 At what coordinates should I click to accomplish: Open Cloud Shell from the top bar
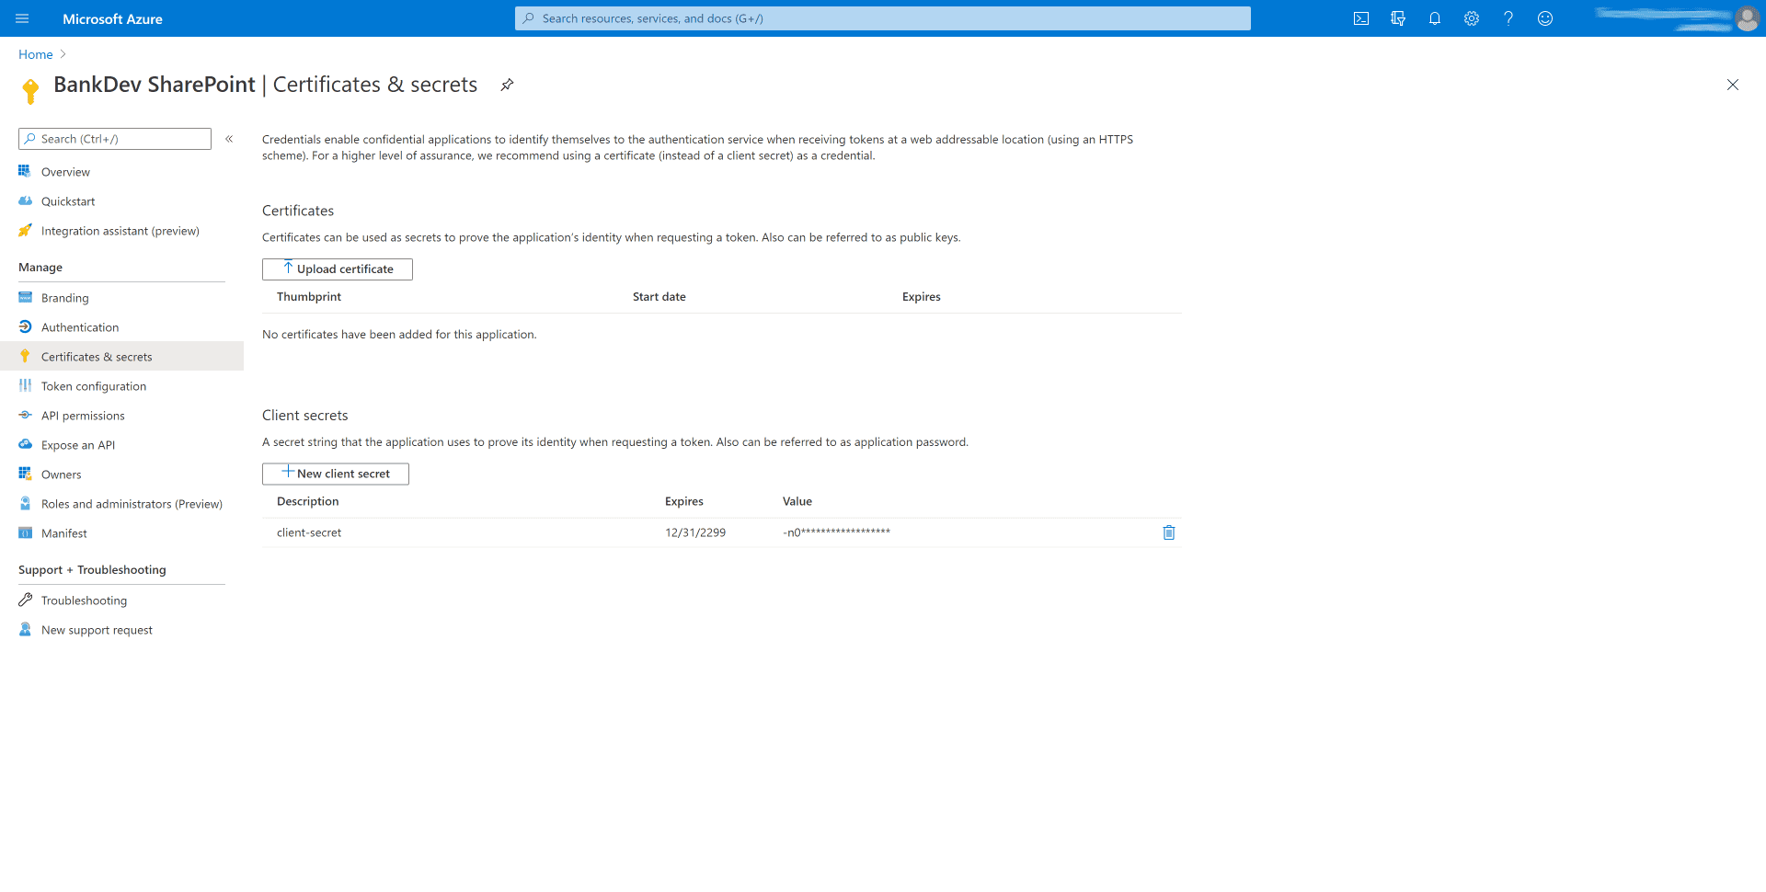coord(1361,18)
